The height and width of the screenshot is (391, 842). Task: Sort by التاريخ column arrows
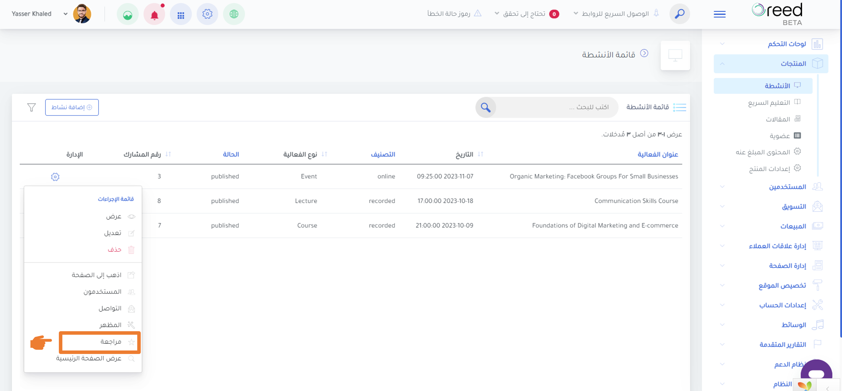pos(480,154)
